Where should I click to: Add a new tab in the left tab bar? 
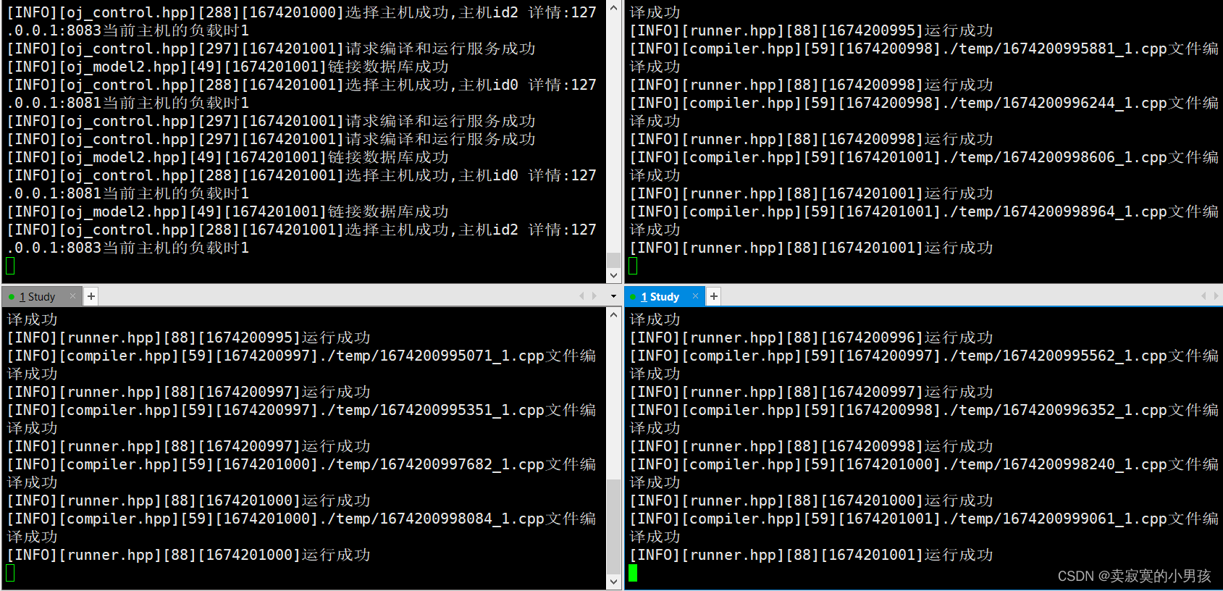pyautogui.click(x=91, y=296)
